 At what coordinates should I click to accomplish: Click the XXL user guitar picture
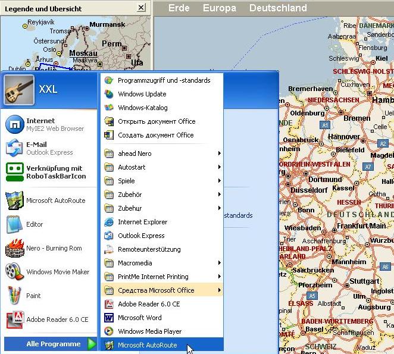coord(19,90)
